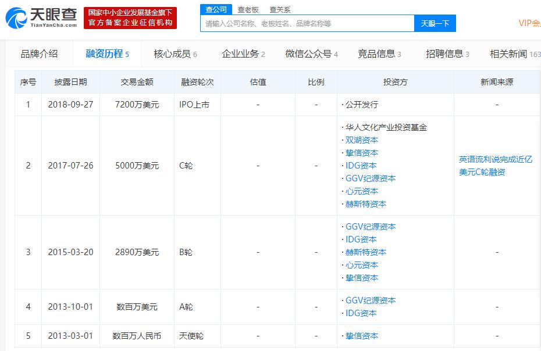541x351 pixels.
Task: Select the 查公司 search tab
Action: tap(216, 9)
